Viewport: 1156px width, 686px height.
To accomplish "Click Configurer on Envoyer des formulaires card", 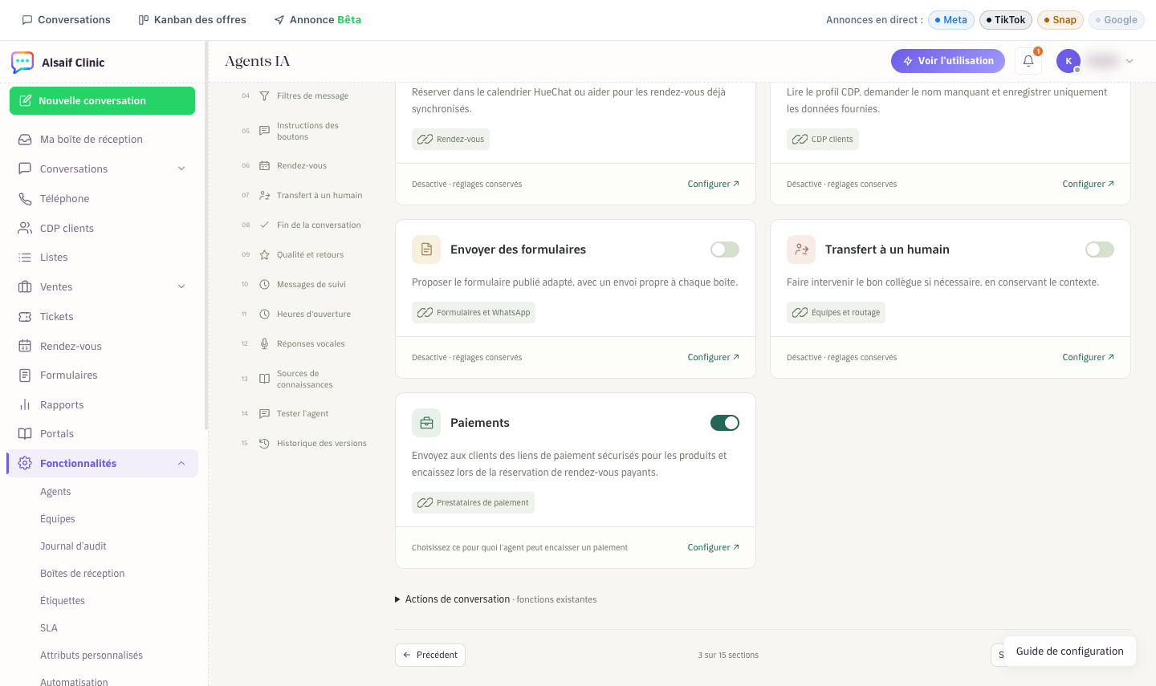I will 714,358.
